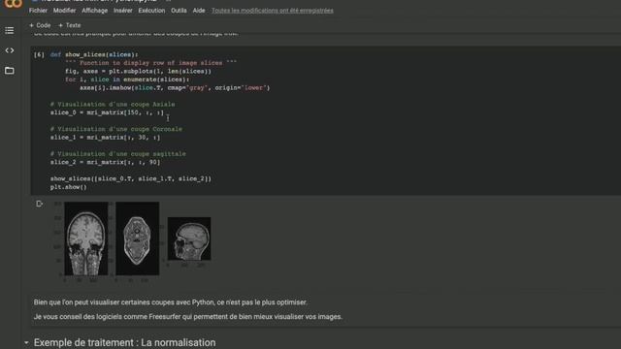Add a new Code cell

(x=40, y=25)
